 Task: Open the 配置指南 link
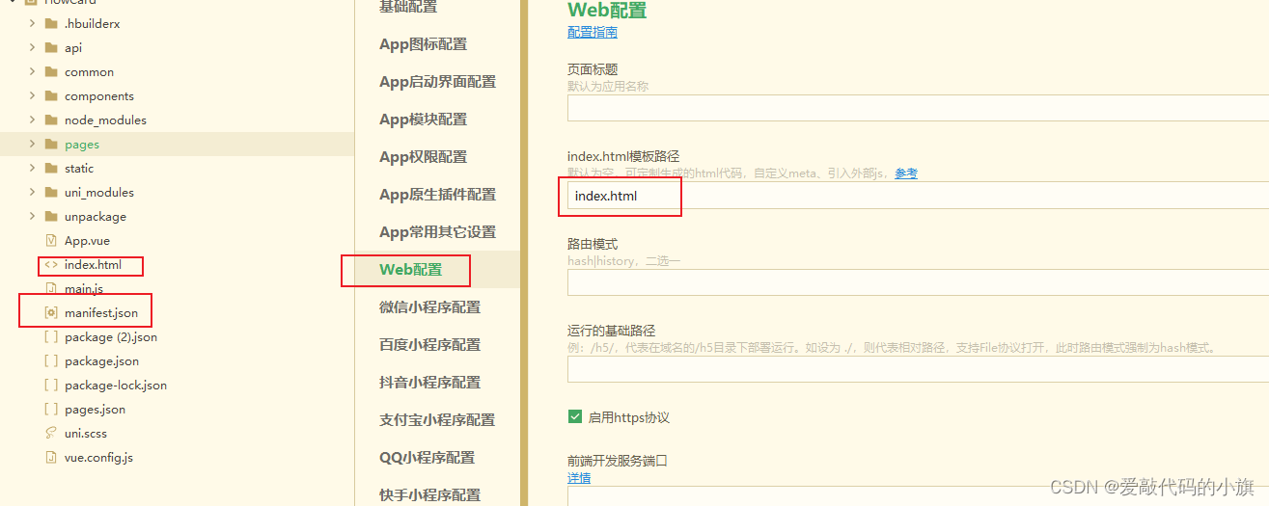[593, 32]
